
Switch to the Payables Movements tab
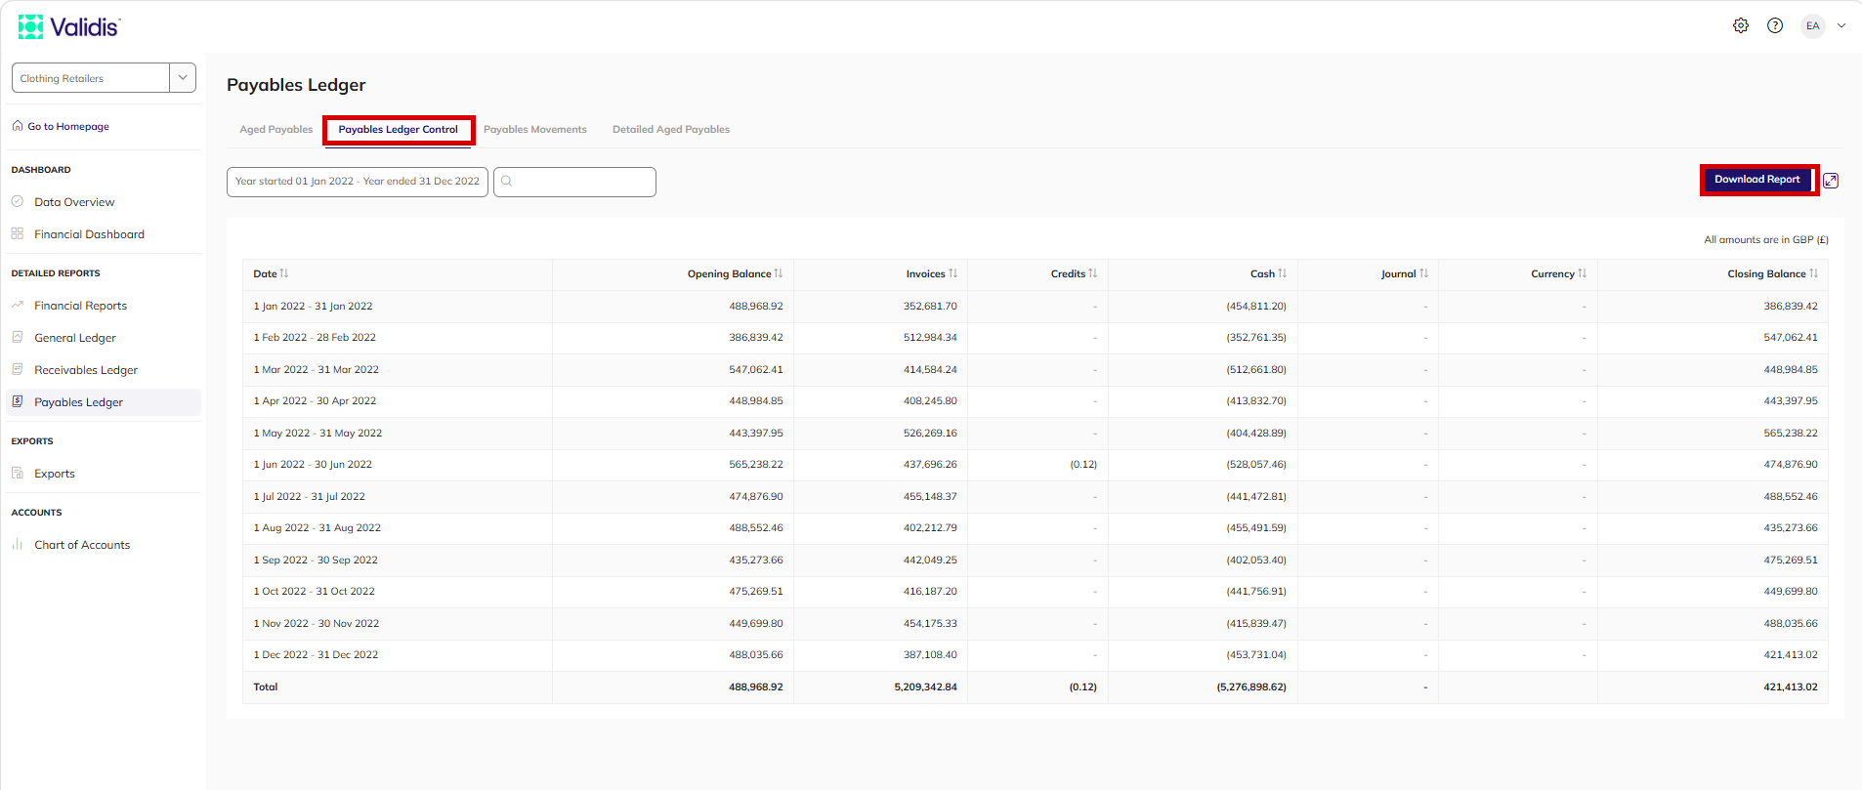[x=535, y=129]
